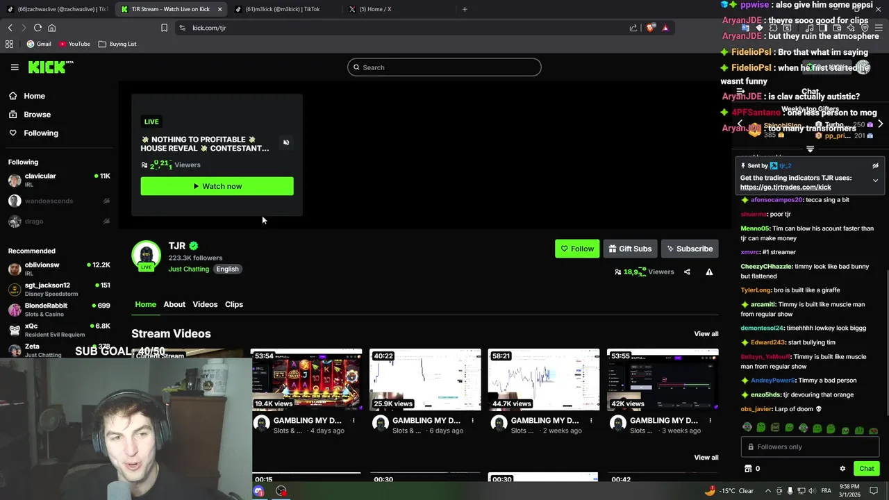The image size is (889, 500).
Task: Go back using the browser back arrow
Action: coord(10,28)
